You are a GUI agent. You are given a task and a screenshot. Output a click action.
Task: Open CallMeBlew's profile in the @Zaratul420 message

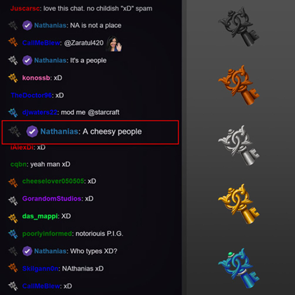(x=41, y=43)
